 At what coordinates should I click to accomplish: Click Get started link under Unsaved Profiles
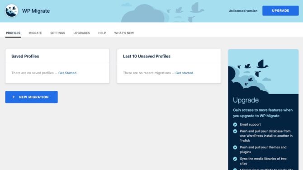tap(184, 73)
